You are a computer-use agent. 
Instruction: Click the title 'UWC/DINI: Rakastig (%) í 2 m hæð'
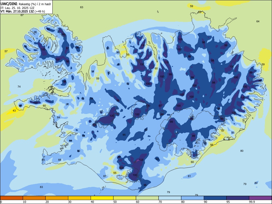[x=26, y=4]
